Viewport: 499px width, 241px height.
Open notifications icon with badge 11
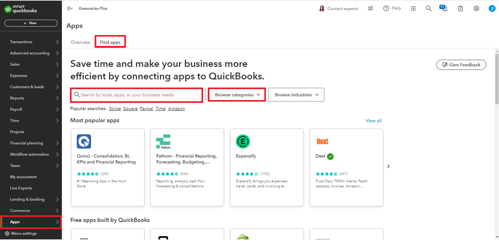(x=443, y=8)
